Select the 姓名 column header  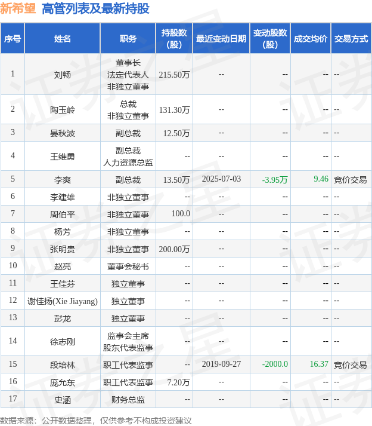click(x=63, y=39)
